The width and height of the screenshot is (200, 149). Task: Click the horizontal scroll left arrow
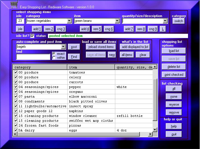click(15, 134)
